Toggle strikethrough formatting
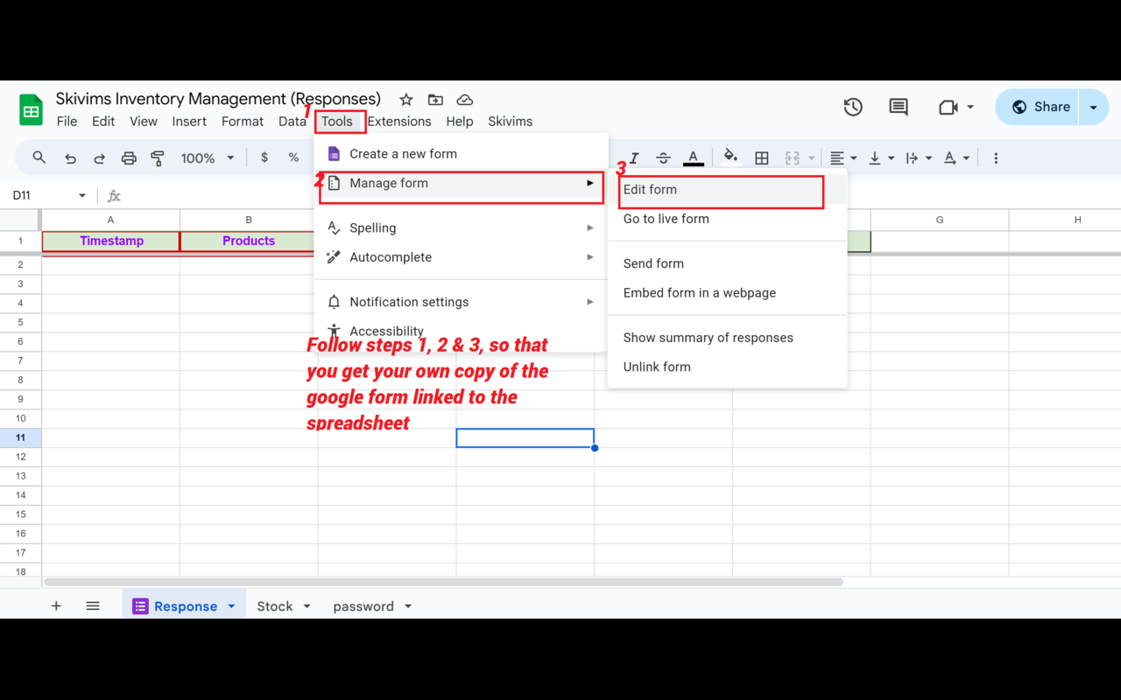The height and width of the screenshot is (700, 1121). tap(663, 158)
